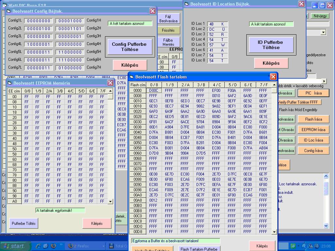The image size is (335, 251).
Task: Open the Total Commander taskbar item
Action: coord(118,246)
